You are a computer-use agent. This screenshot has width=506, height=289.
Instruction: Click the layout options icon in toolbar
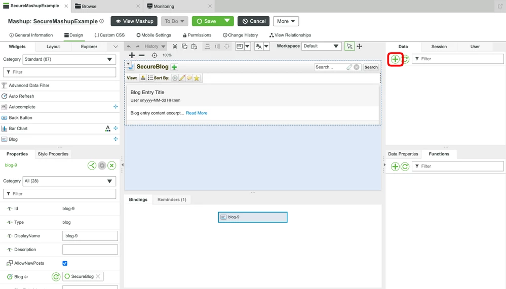pyautogui.click(x=240, y=47)
